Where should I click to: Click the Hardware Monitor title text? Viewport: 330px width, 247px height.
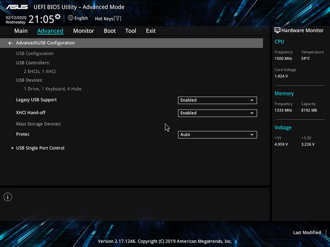point(302,31)
